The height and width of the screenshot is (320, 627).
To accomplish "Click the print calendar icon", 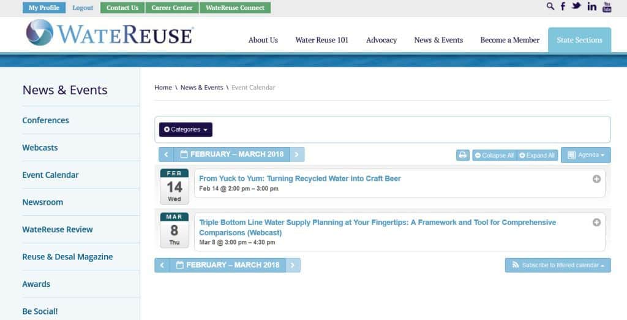I will pos(463,155).
